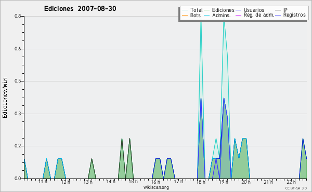Click the '15 h' x-axis label
This screenshot has height=192, width=312.
click(133, 182)
